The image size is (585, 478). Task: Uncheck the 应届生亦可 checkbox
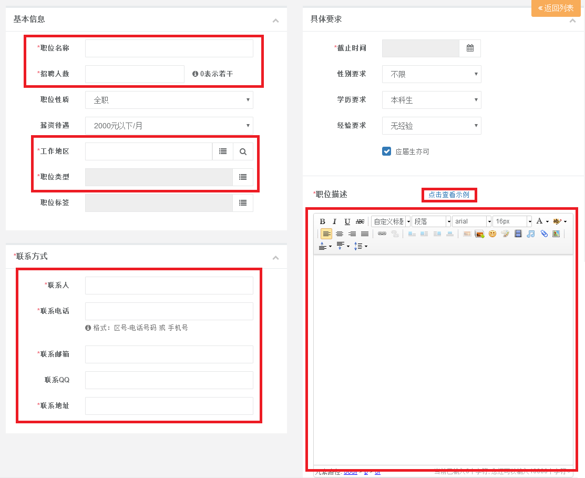coord(386,151)
